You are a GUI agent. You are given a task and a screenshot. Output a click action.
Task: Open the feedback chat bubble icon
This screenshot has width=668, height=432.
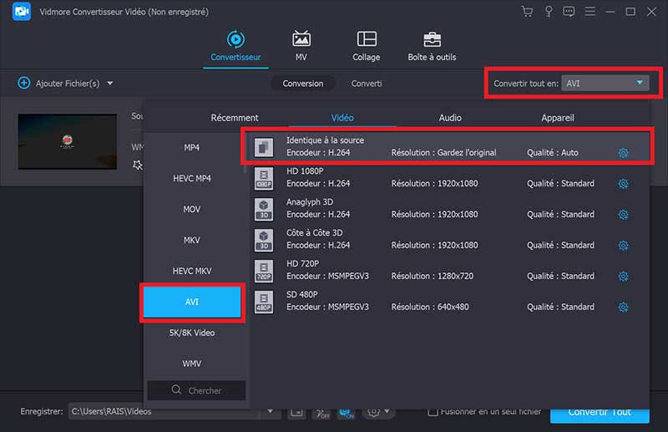(x=569, y=12)
